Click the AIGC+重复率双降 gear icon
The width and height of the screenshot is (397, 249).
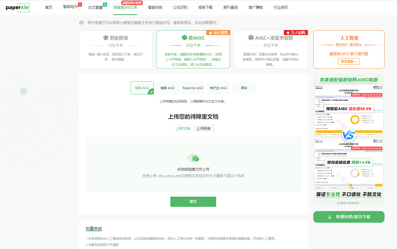point(251,38)
